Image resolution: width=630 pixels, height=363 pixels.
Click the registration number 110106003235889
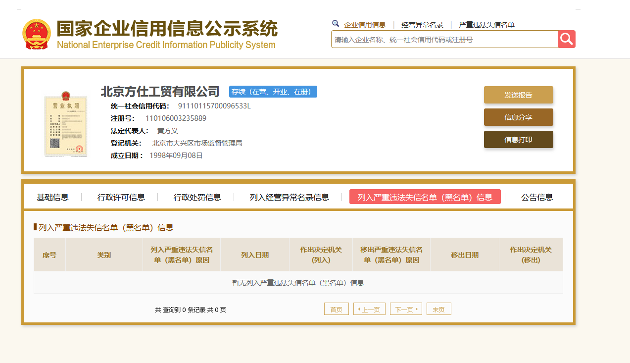pos(176,118)
